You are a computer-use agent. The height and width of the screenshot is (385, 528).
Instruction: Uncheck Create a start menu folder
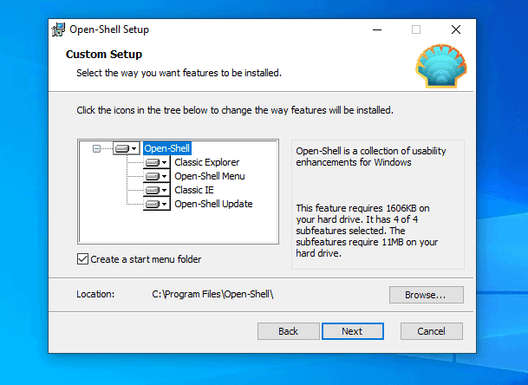82,259
